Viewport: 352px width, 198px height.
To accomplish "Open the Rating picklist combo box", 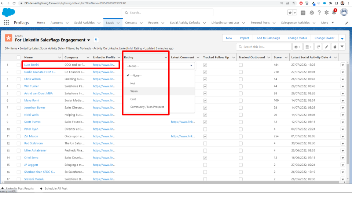I will pos(159,66).
